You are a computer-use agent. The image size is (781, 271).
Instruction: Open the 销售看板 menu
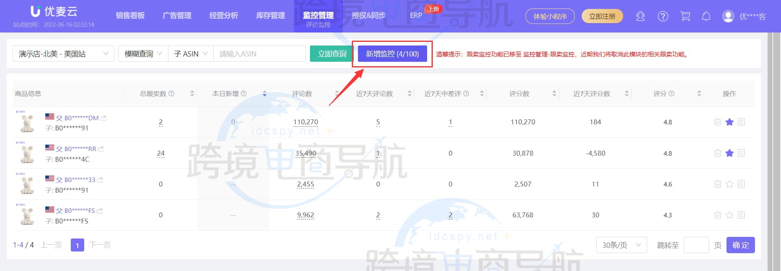point(130,15)
